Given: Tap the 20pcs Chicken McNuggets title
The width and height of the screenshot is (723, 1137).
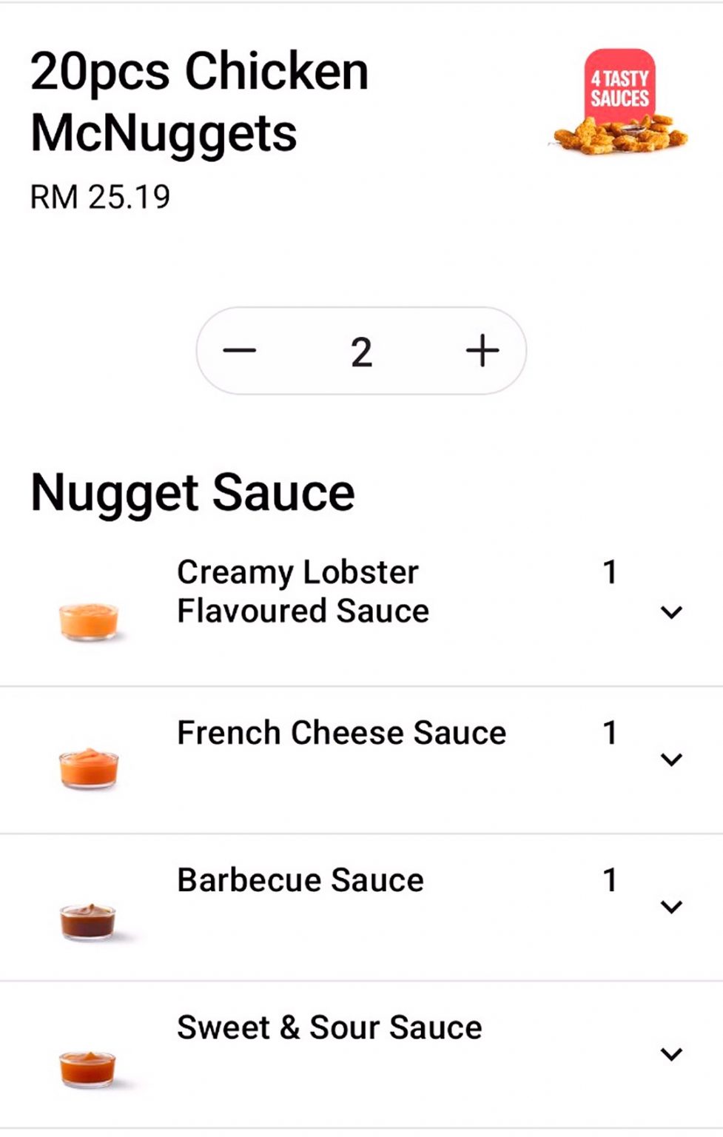Looking at the screenshot, I should [200, 102].
